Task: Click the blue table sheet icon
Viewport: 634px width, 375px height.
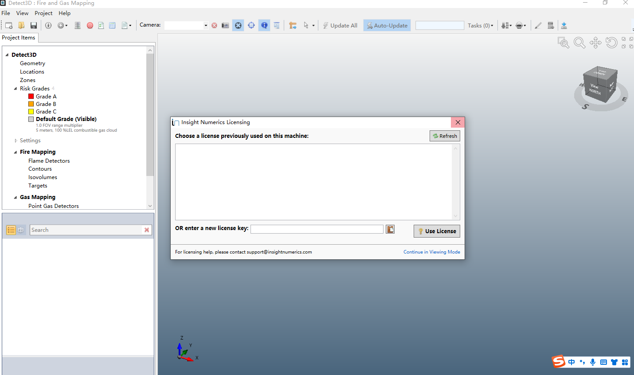Action: coord(112,25)
